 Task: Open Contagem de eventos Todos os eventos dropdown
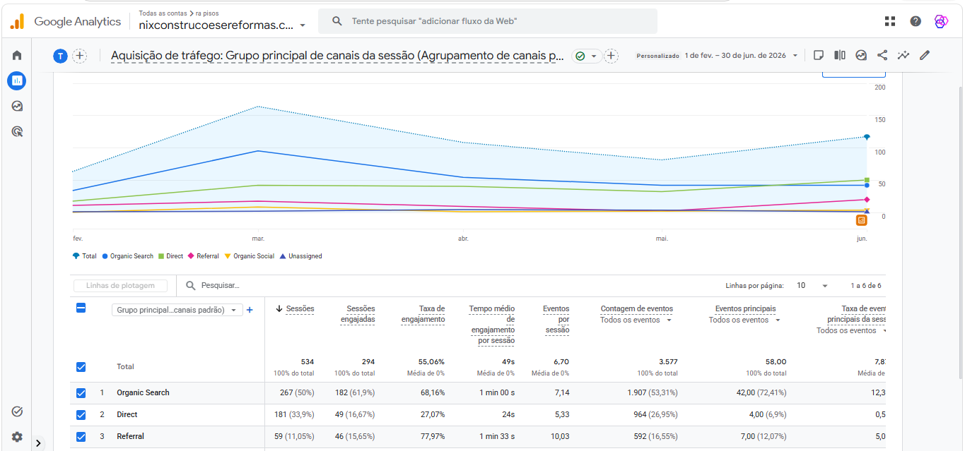pyautogui.click(x=636, y=320)
